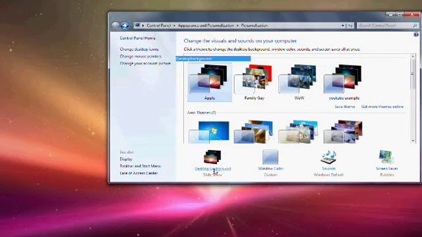Click Control Panel in the breadcrumb
Screen dimensions: 422x237
(x=159, y=26)
